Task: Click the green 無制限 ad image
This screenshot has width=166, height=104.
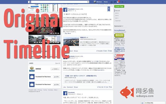Action: (x=119, y=35)
